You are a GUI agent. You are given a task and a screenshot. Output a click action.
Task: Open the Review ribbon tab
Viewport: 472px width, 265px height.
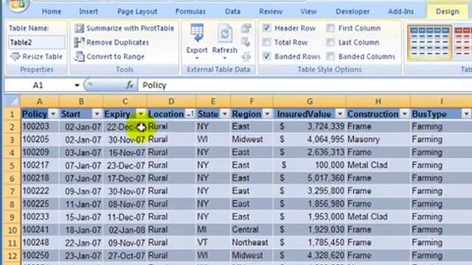pyautogui.click(x=271, y=12)
